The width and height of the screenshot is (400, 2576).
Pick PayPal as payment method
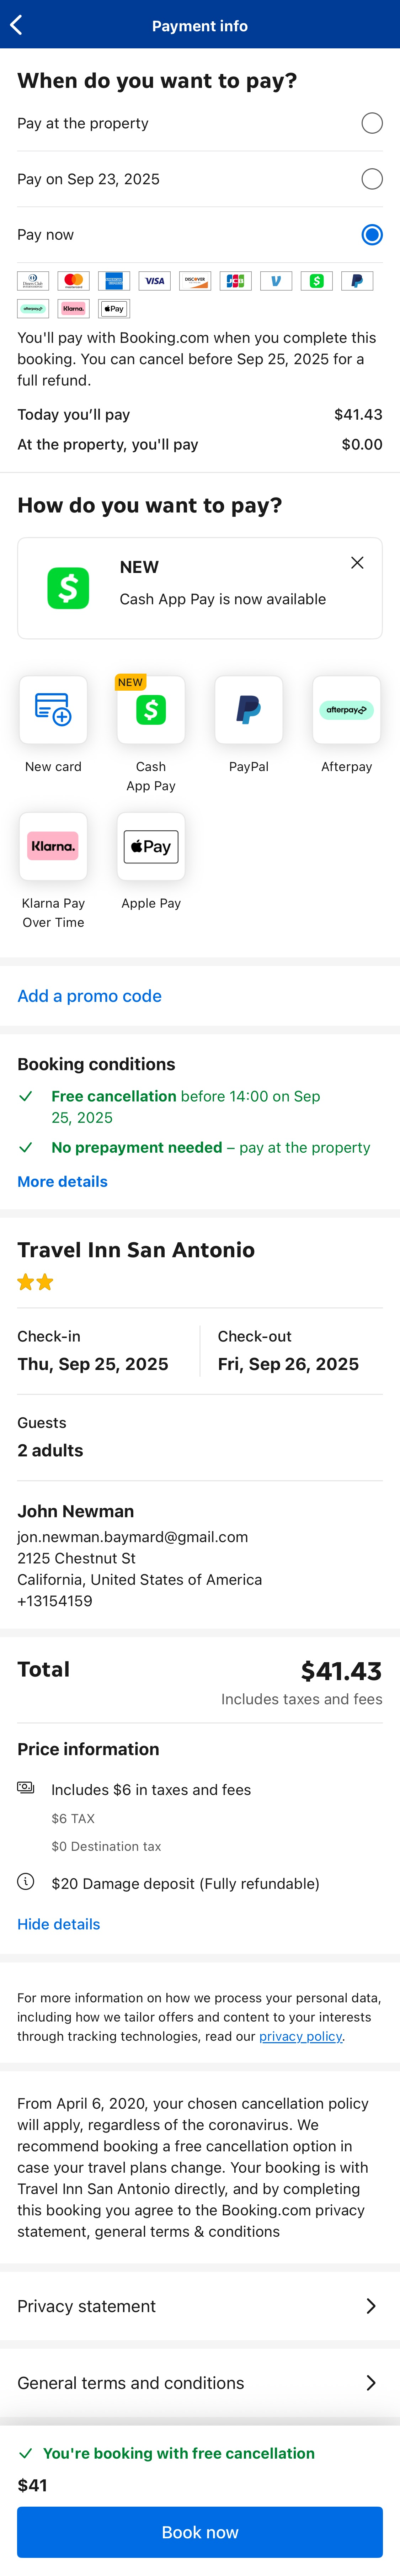click(x=248, y=710)
